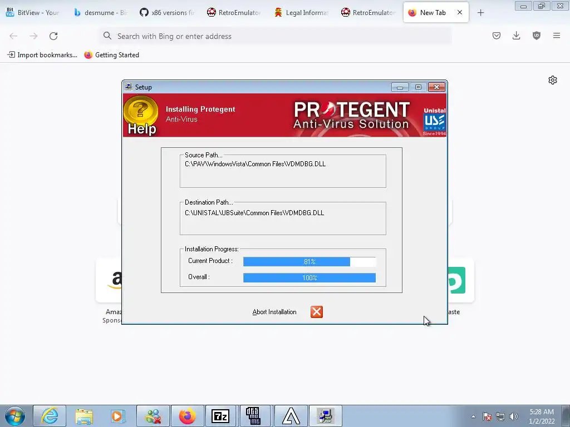The height and width of the screenshot is (427, 570).
Task: Select the Setup installer on taskbar
Action: (x=325, y=416)
